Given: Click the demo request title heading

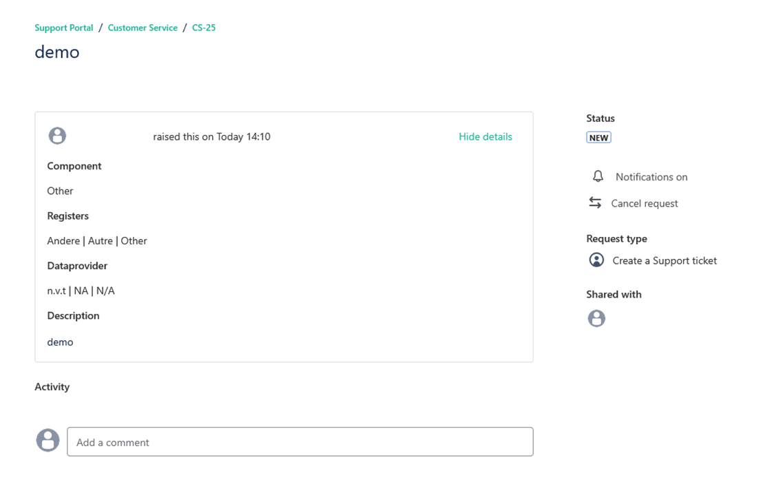Looking at the screenshot, I should click(x=57, y=52).
